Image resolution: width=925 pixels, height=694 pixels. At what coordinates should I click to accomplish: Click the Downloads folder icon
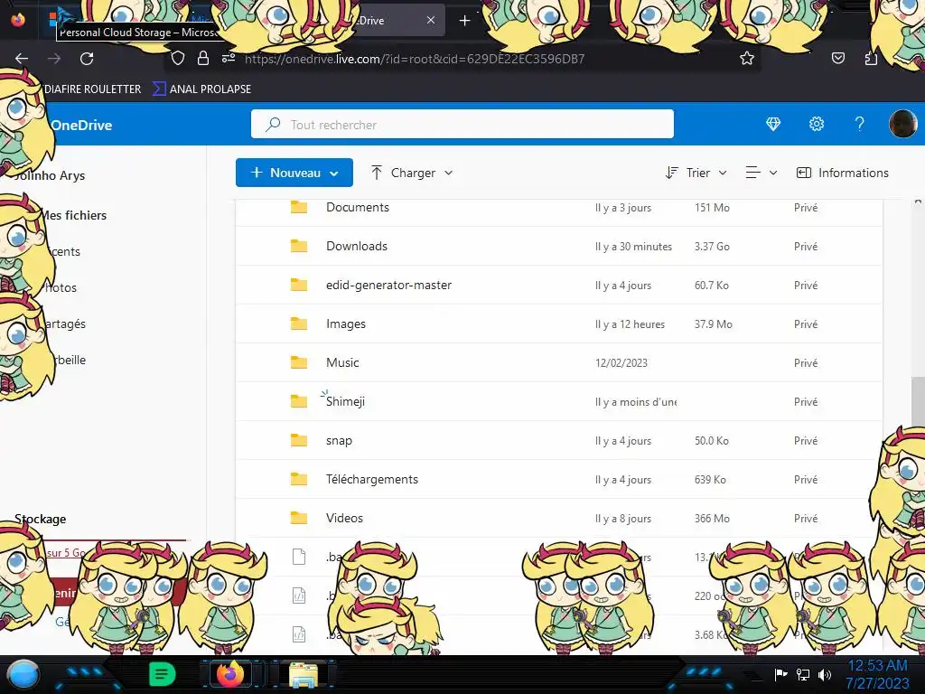(299, 246)
